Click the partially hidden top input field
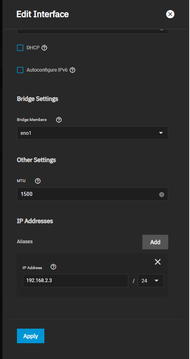 tap(92, 32)
